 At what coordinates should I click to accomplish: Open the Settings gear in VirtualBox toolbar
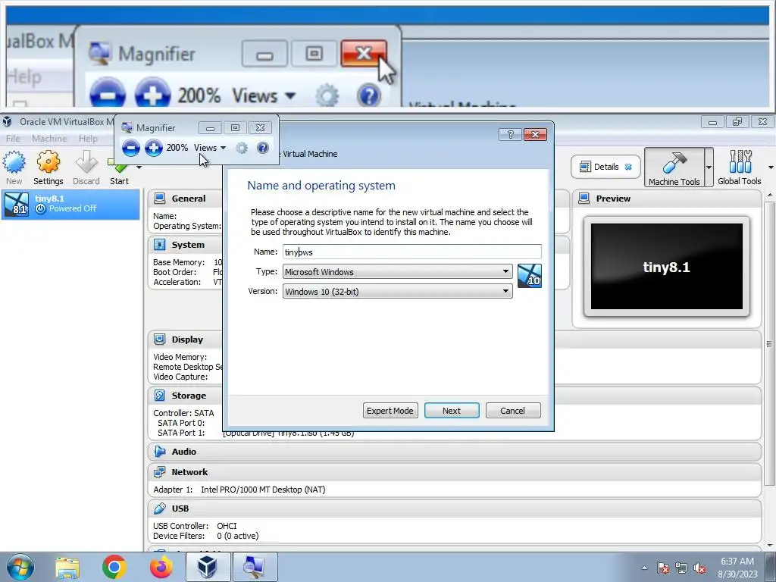48,167
